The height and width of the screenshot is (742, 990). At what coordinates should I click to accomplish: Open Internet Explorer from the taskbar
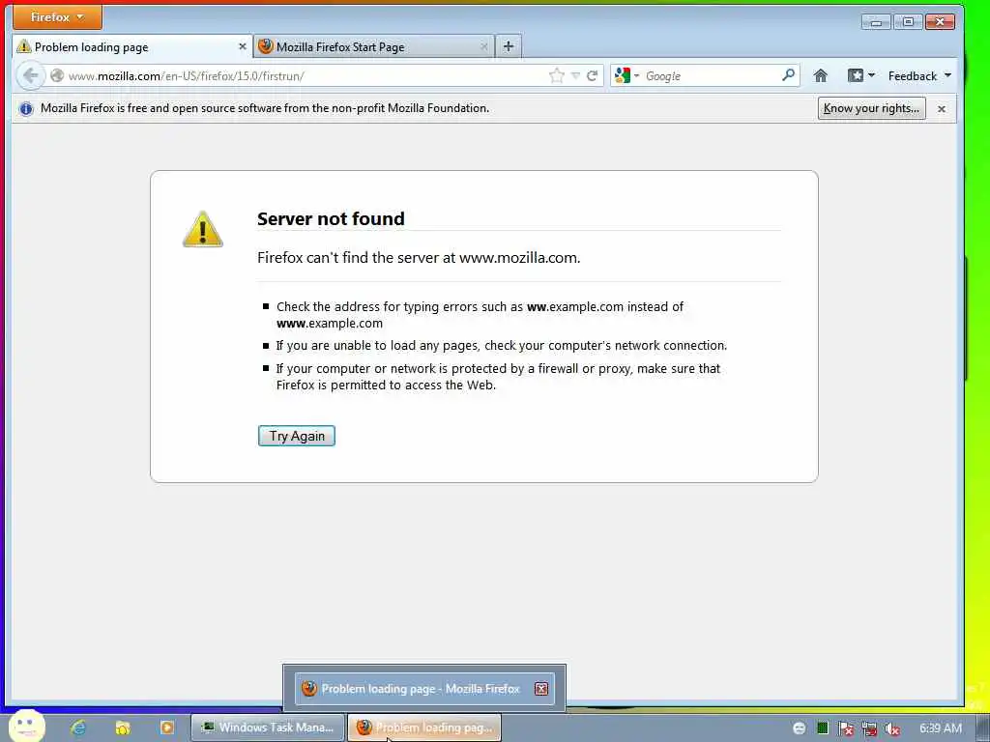(78, 728)
